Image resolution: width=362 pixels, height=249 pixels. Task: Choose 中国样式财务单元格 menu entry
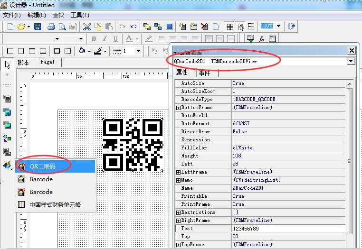tap(56, 204)
